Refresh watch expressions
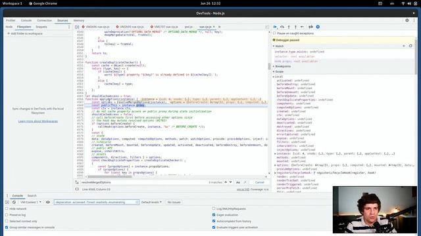Viewport: 421px width, 236px height. 410,46
